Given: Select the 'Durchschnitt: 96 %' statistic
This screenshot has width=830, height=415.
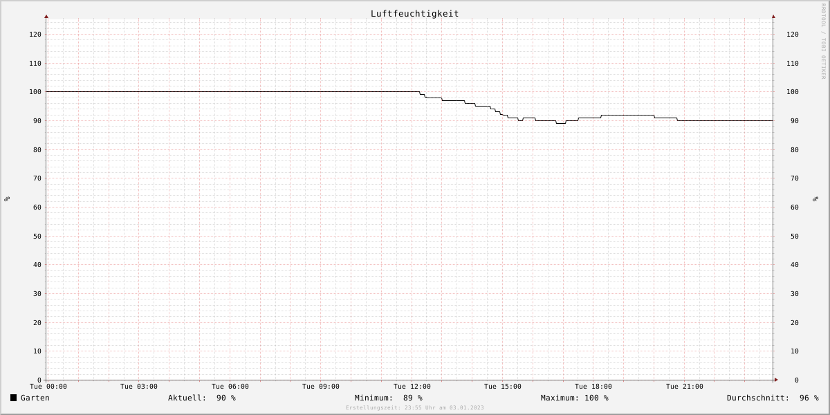Looking at the screenshot, I should pyautogui.click(x=773, y=398).
